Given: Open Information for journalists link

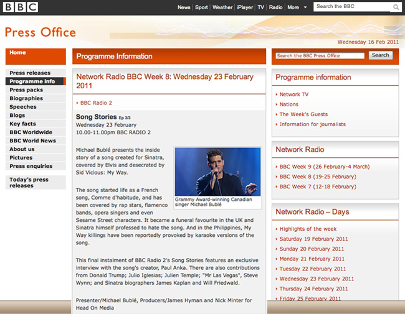Looking at the screenshot, I should 313,124.
